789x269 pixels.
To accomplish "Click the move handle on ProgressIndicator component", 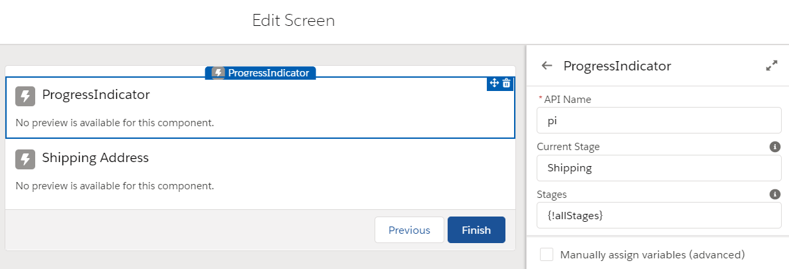I will pos(494,84).
